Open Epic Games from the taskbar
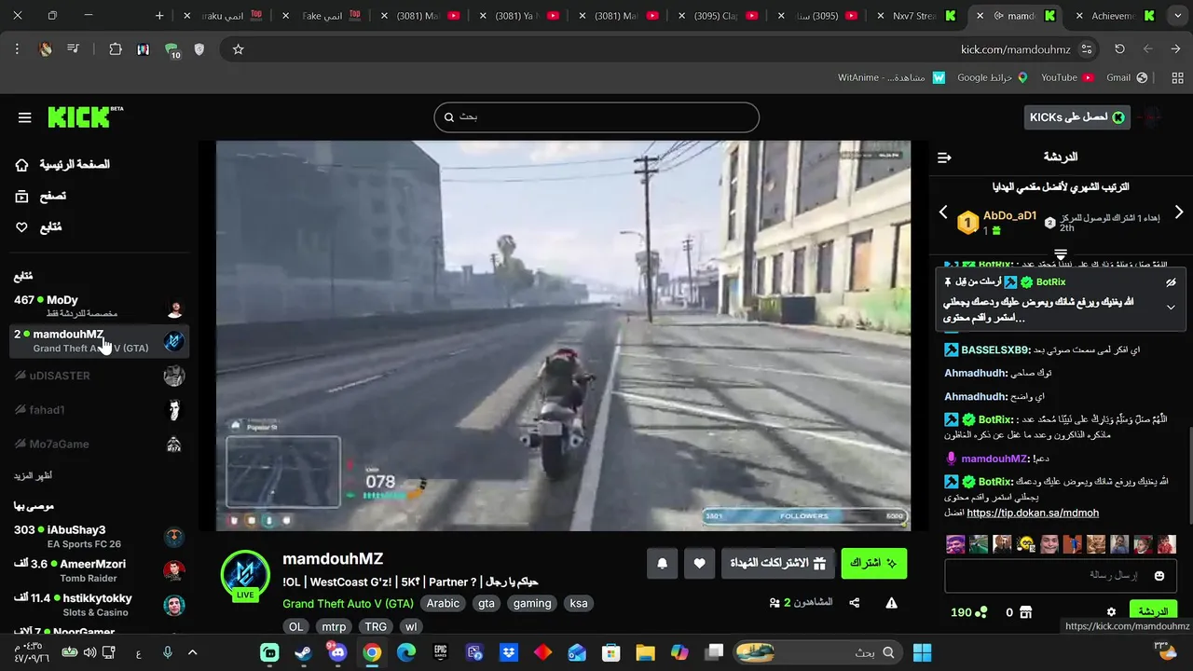This screenshot has height=671, width=1193. click(440, 652)
